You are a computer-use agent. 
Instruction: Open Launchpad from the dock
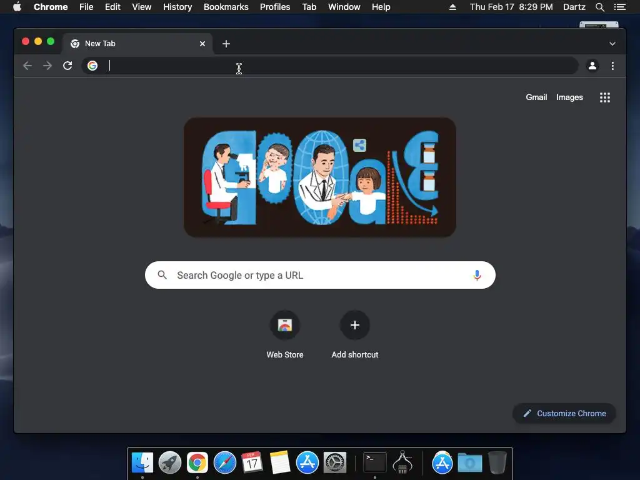(x=170, y=463)
